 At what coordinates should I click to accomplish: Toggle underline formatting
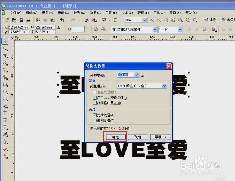click(x=204, y=29)
